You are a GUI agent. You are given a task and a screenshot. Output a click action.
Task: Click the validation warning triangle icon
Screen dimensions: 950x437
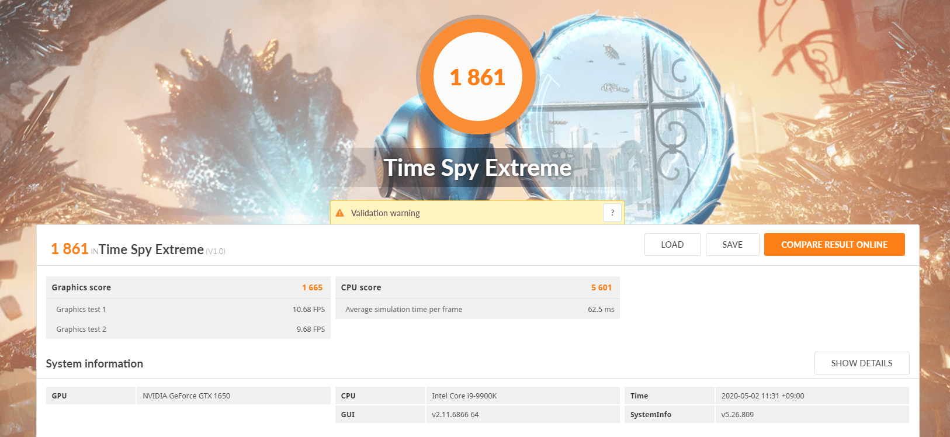coord(339,213)
